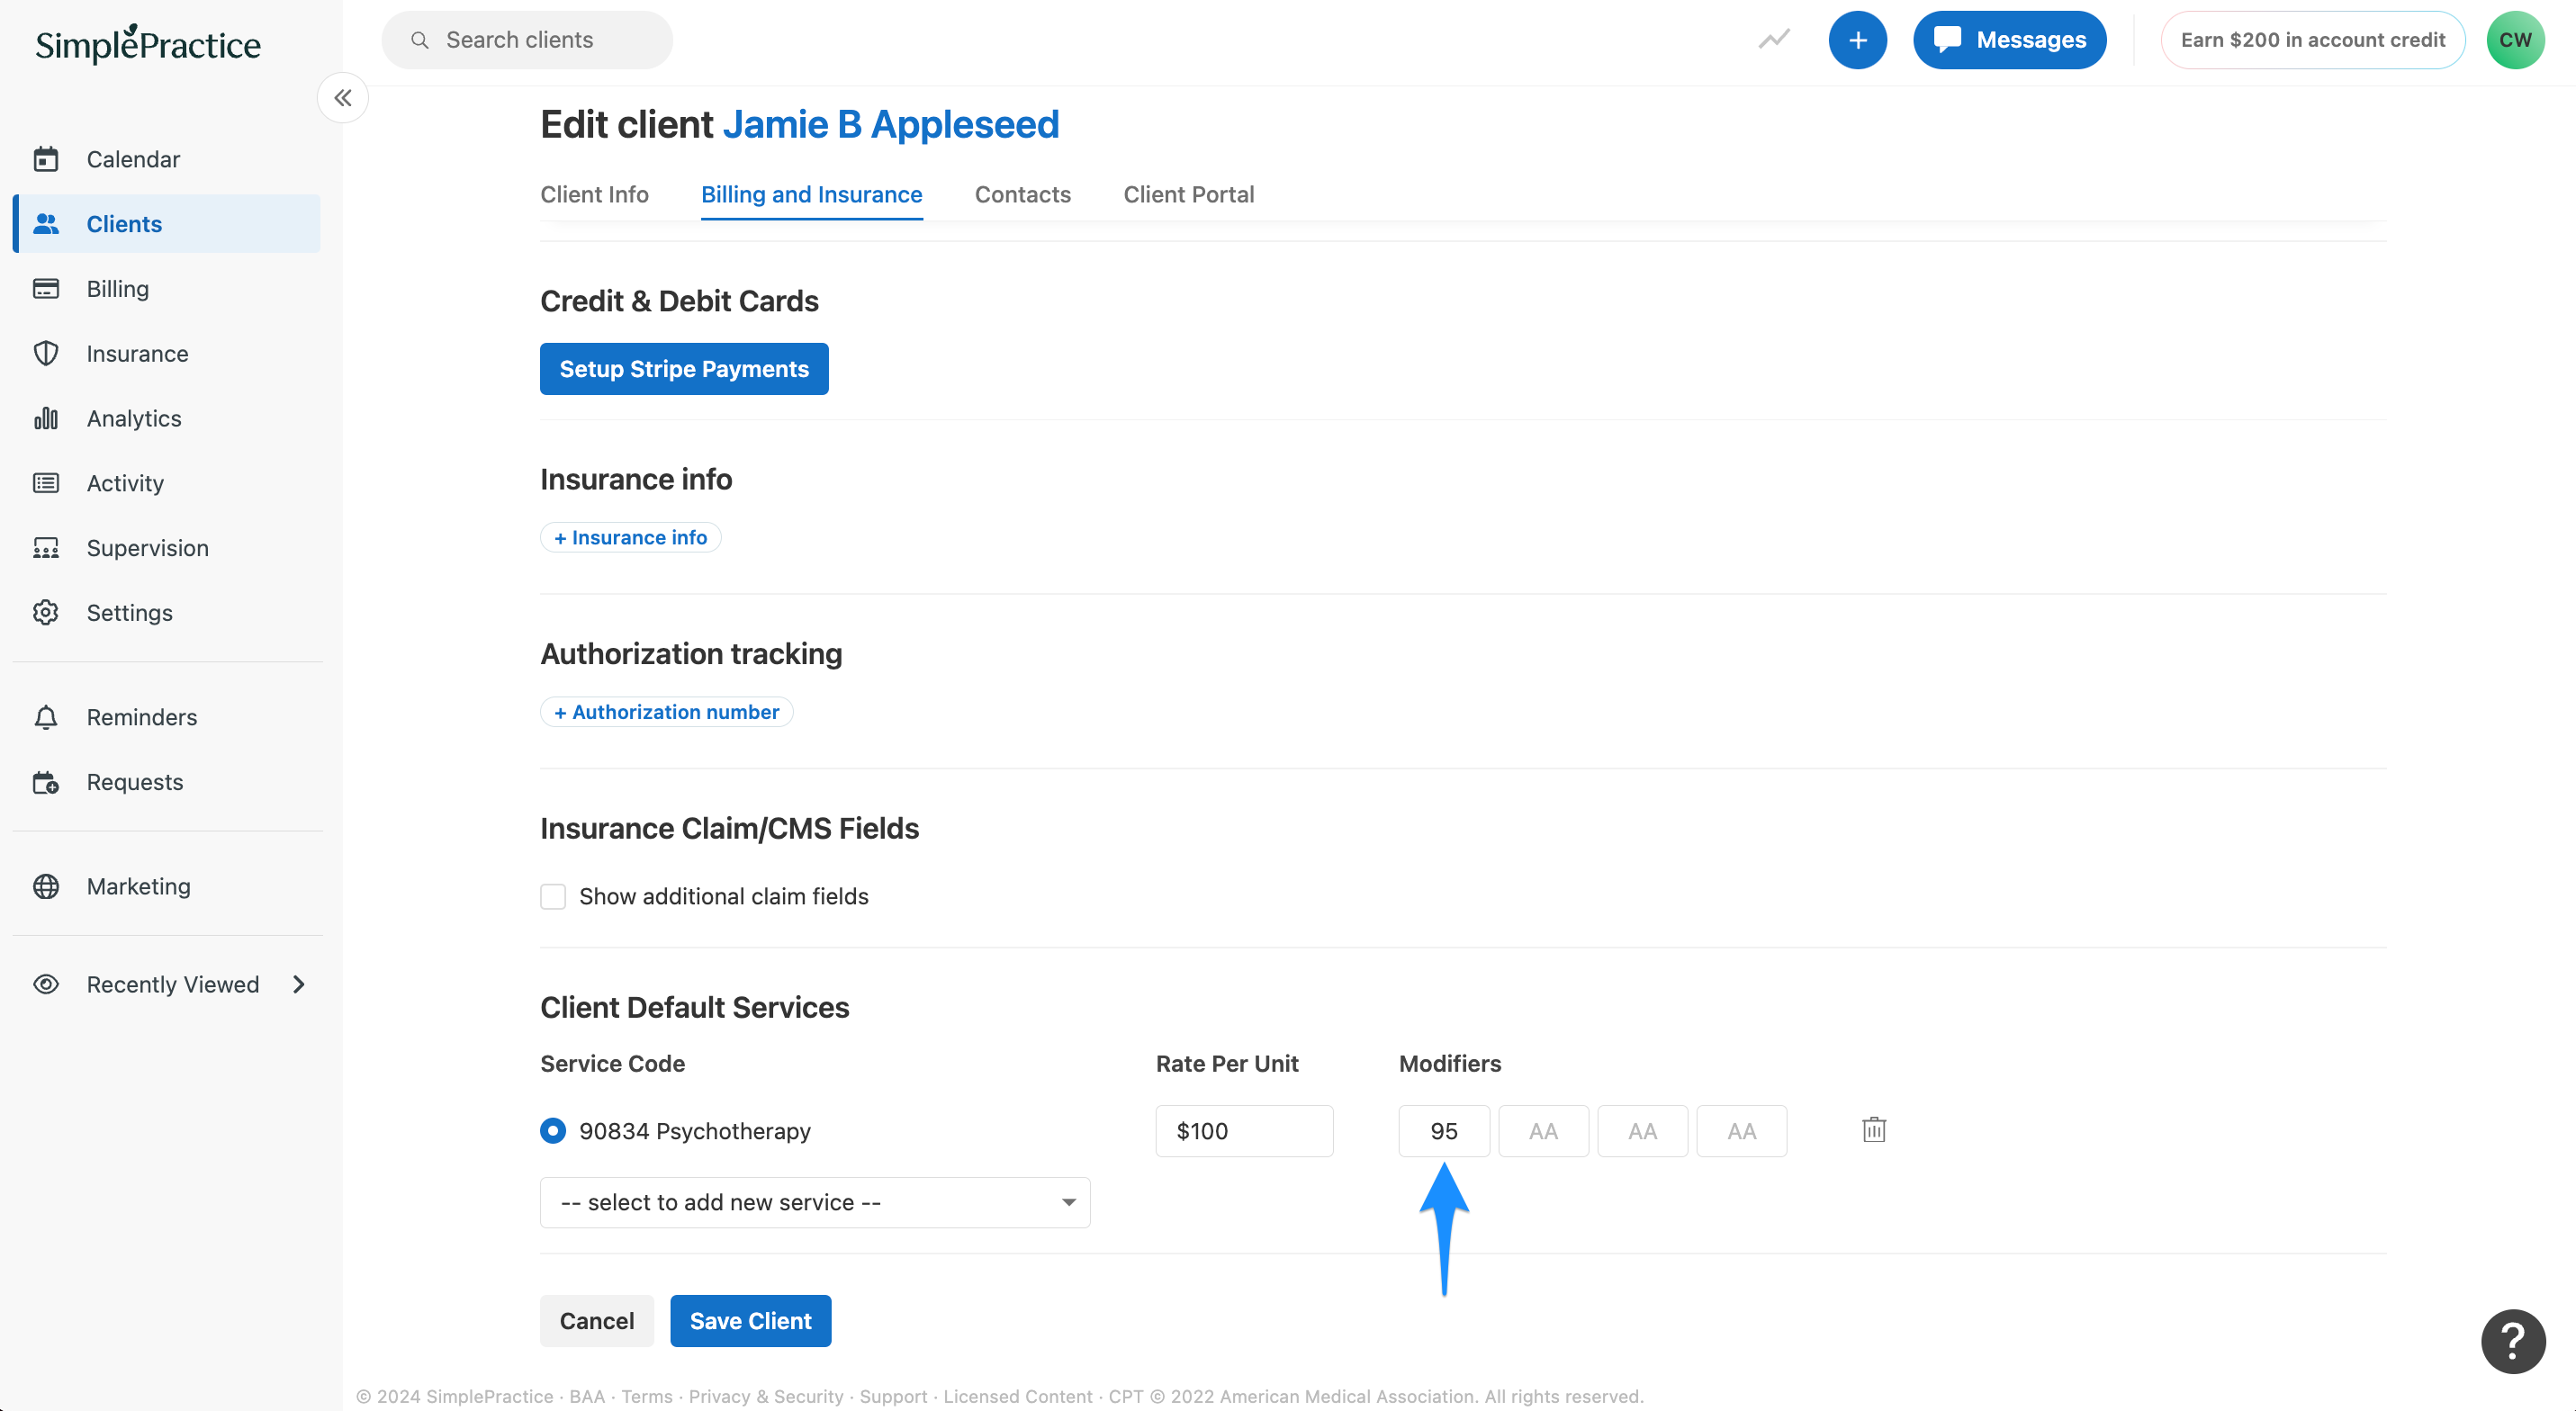Click the second AA modifier field
Image resolution: width=2576 pixels, height=1411 pixels.
click(1642, 1131)
